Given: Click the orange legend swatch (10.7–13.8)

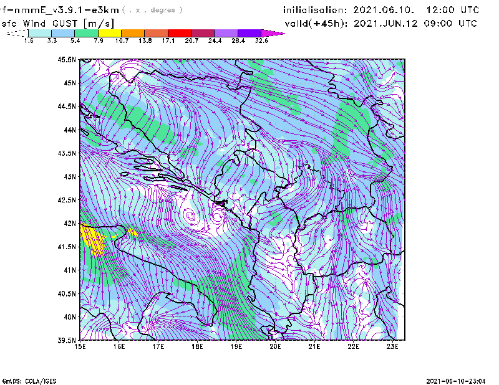Looking at the screenshot, I should 133,33.
